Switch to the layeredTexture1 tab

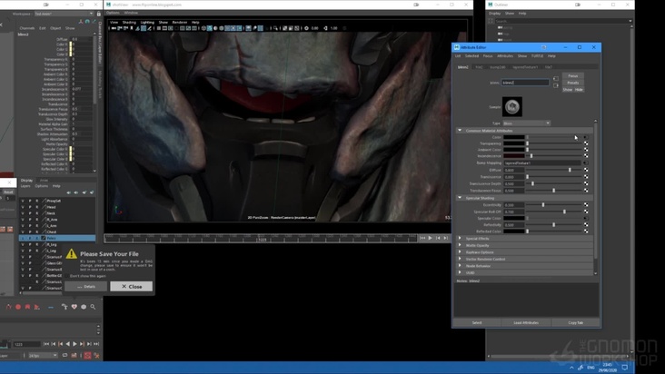(x=525, y=67)
